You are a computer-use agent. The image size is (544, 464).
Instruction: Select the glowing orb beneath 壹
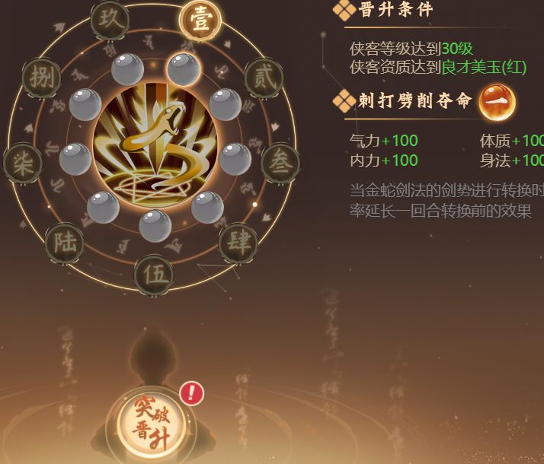coord(183,69)
